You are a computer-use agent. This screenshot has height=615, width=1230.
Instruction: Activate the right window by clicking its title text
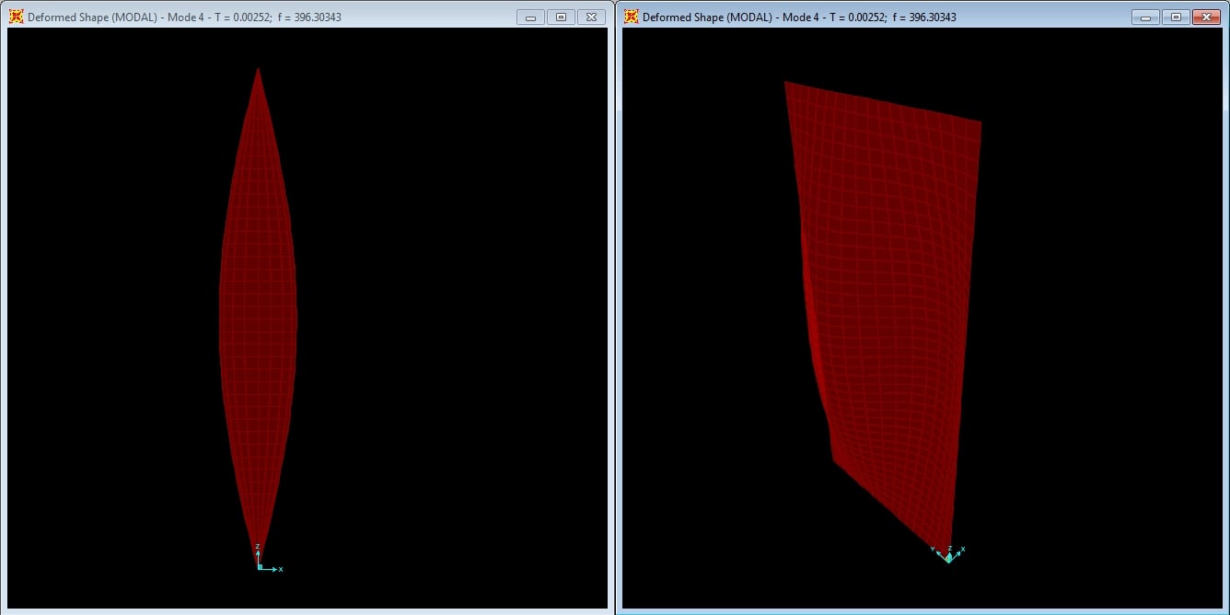[799, 17]
